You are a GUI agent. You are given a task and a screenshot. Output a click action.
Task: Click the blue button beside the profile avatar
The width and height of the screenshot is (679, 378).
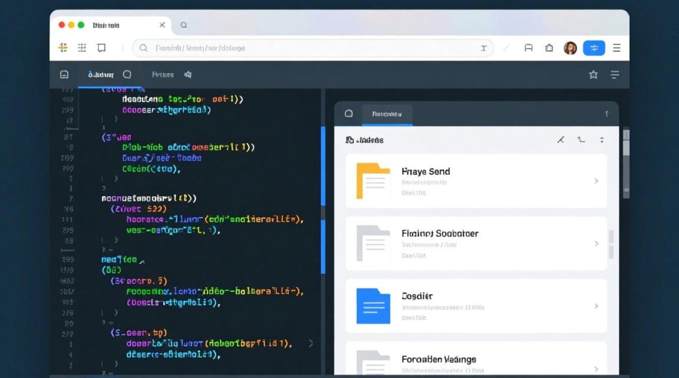click(x=594, y=48)
